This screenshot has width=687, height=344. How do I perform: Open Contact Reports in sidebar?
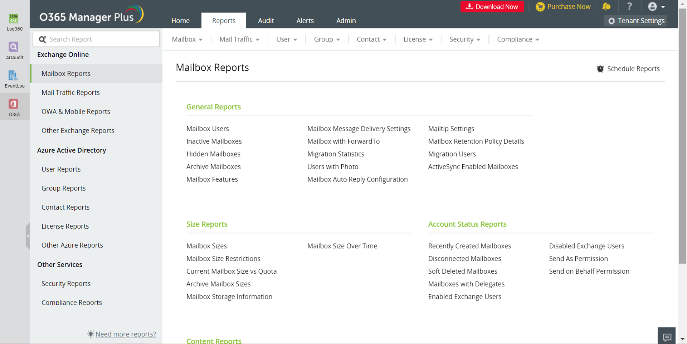pos(65,207)
